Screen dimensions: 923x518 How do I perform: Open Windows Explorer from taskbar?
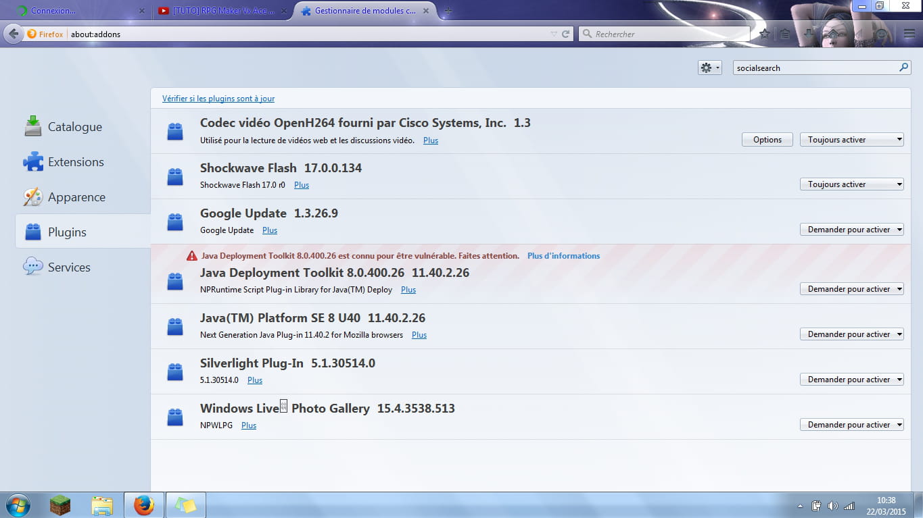pyautogui.click(x=102, y=505)
